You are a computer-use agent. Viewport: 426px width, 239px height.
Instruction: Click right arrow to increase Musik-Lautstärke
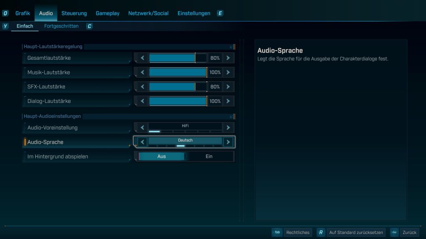(x=228, y=72)
